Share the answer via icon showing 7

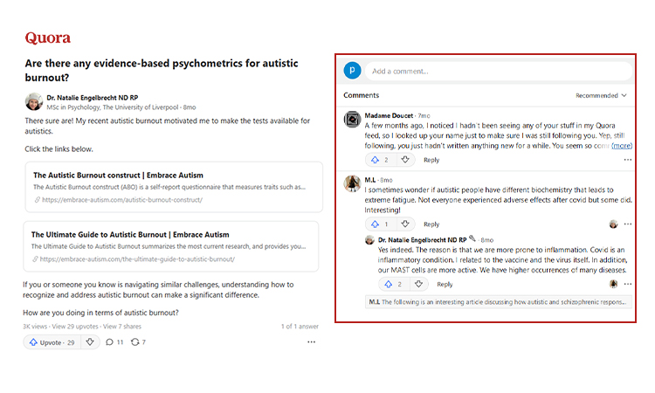click(138, 342)
